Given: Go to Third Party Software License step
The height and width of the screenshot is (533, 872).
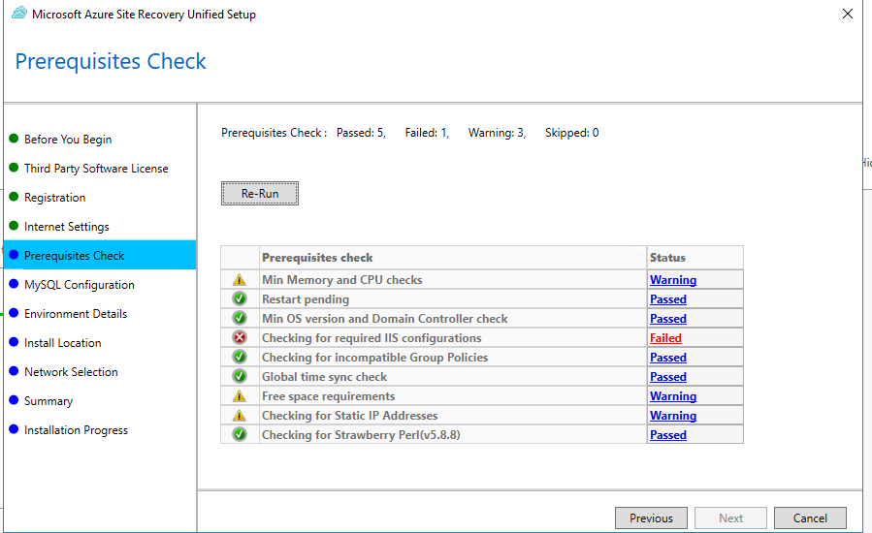Looking at the screenshot, I should [x=96, y=169].
